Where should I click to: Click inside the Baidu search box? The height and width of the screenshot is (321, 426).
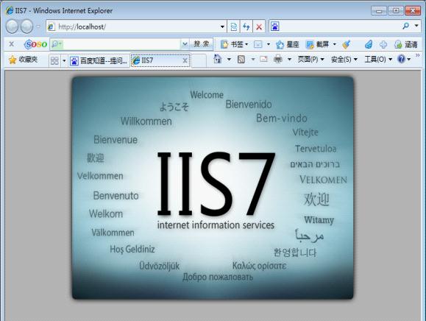340,27
